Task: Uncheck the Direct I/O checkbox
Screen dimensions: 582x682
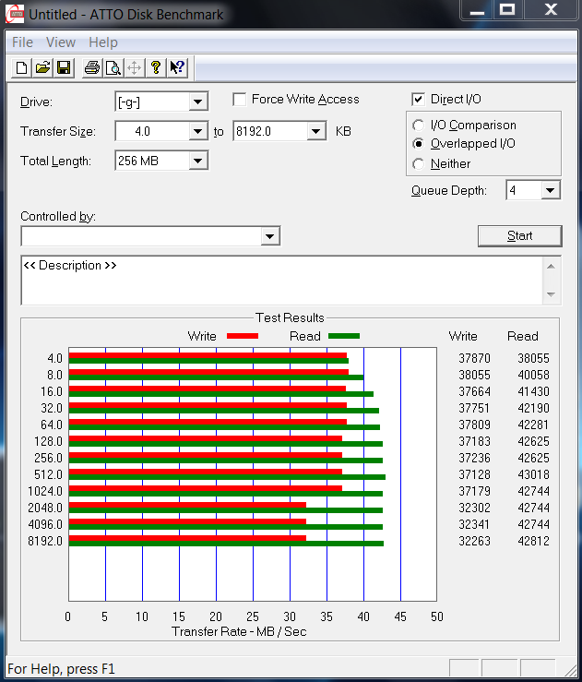Action: pos(419,100)
